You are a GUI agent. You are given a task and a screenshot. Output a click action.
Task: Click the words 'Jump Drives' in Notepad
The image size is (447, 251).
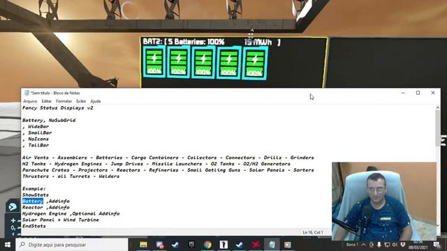click(127, 164)
